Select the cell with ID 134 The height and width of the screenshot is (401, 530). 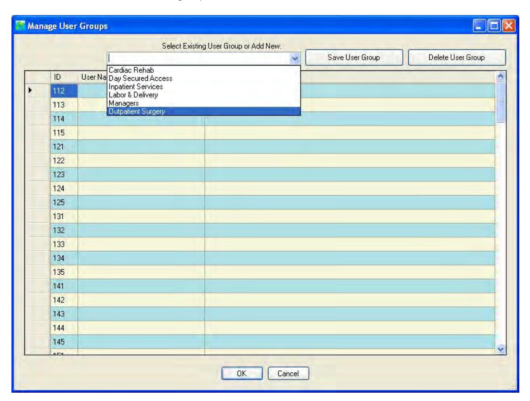click(64, 258)
